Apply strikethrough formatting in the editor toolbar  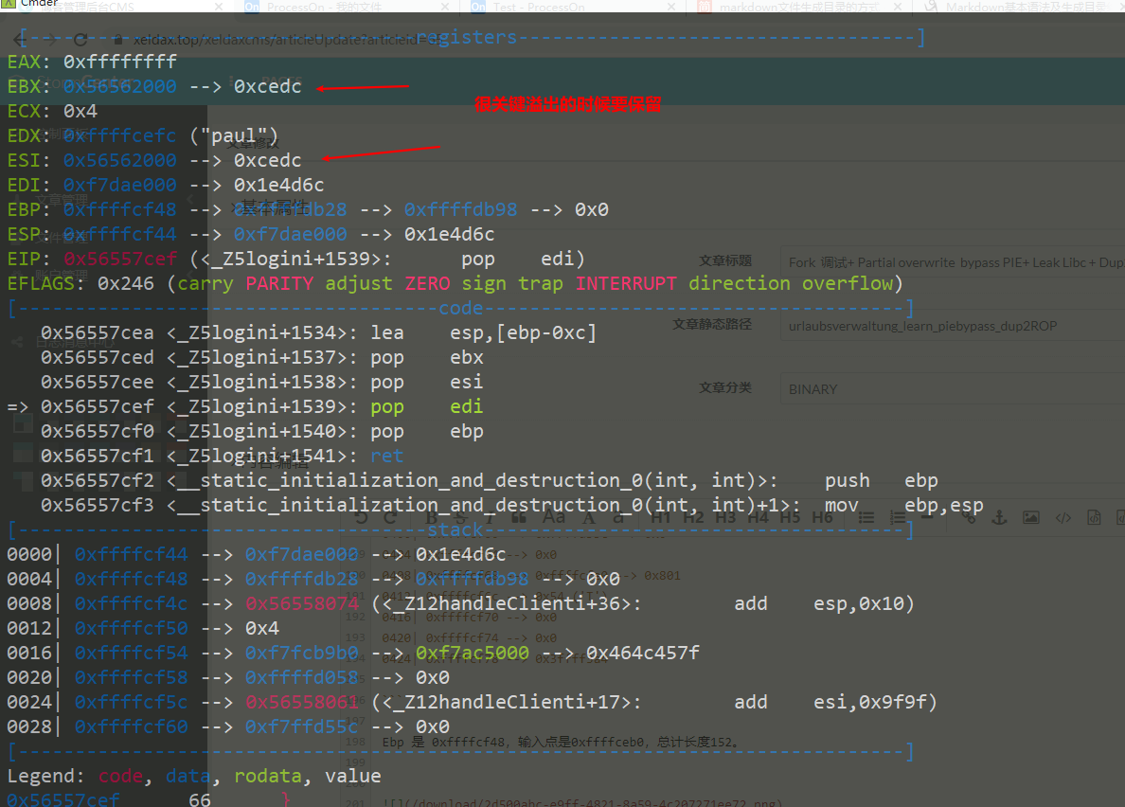coord(460,517)
